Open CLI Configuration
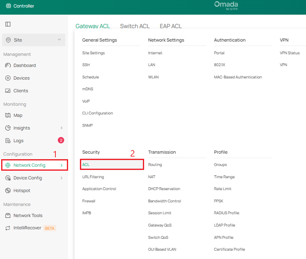306x259 pixels. coord(98,113)
